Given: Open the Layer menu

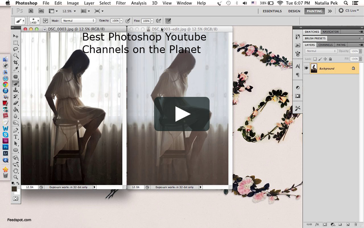Looking at the screenshot, I should 89,3.
